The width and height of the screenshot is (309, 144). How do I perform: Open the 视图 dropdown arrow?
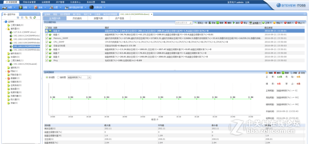(14, 7)
